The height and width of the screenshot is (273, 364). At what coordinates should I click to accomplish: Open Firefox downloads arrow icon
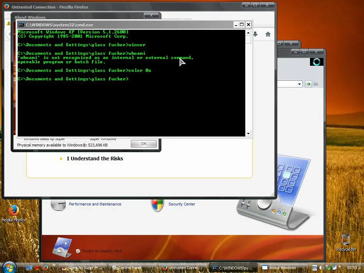256,34
